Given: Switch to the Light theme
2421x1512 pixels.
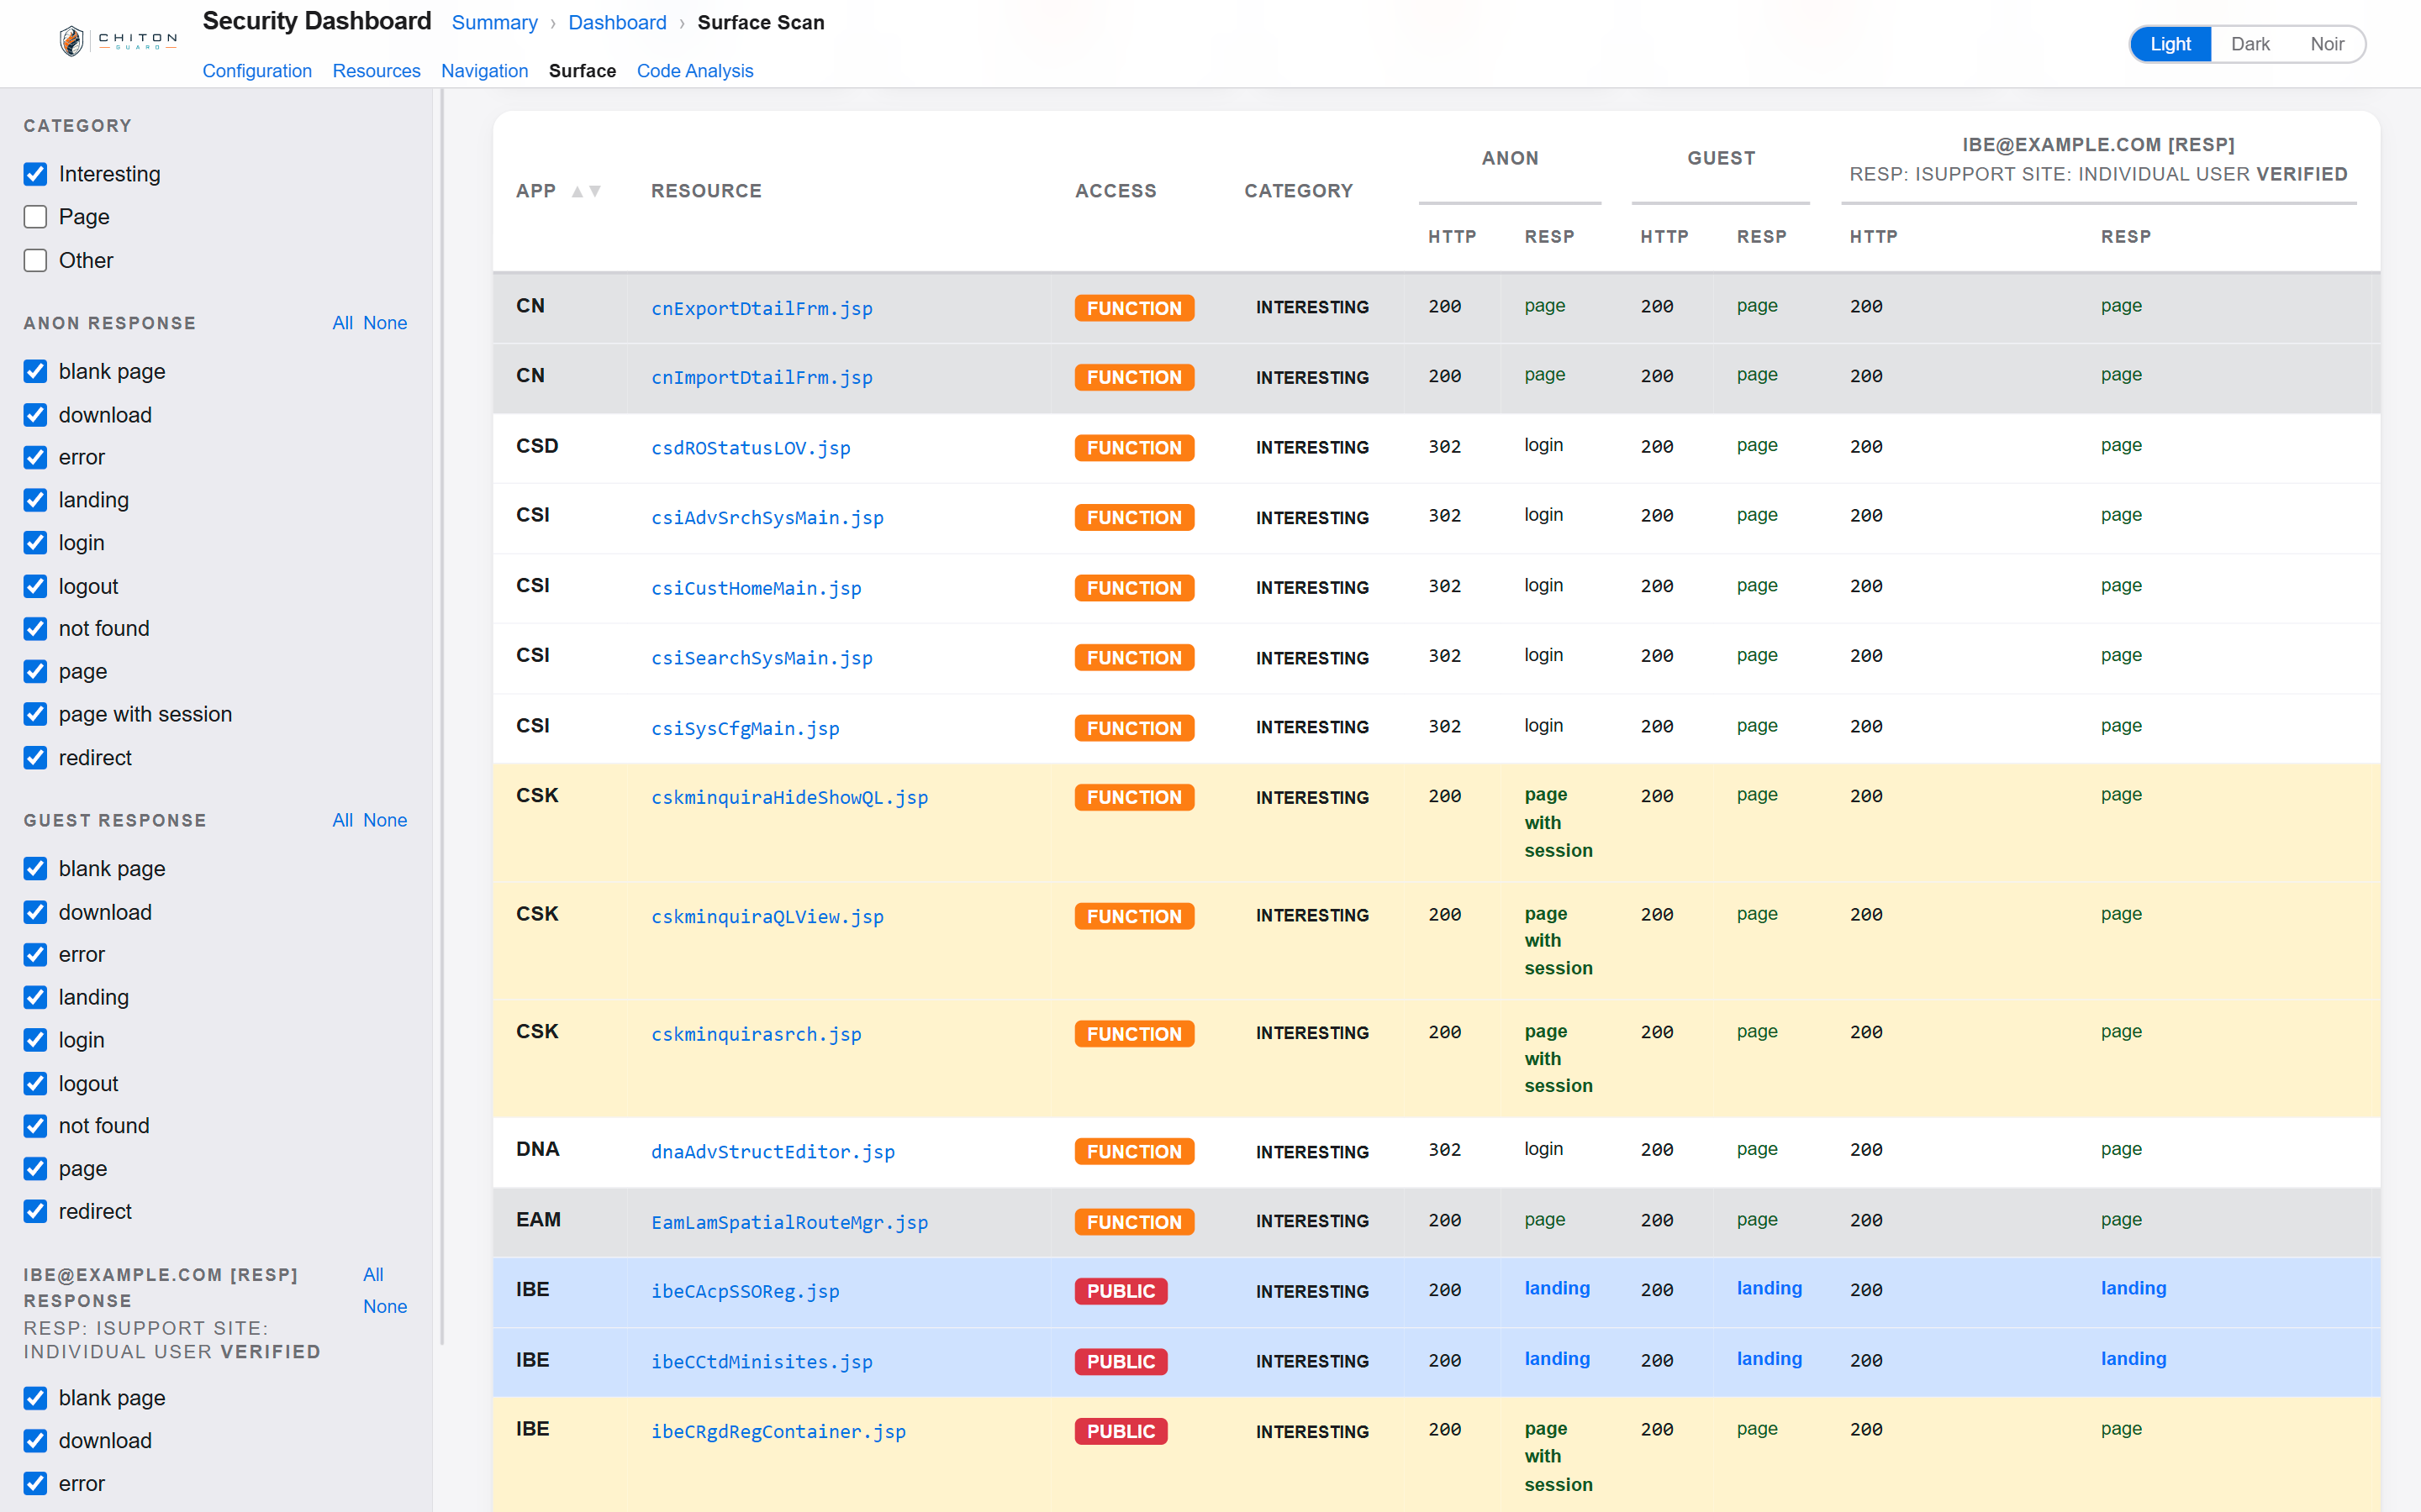Looking at the screenshot, I should tap(2170, 44).
